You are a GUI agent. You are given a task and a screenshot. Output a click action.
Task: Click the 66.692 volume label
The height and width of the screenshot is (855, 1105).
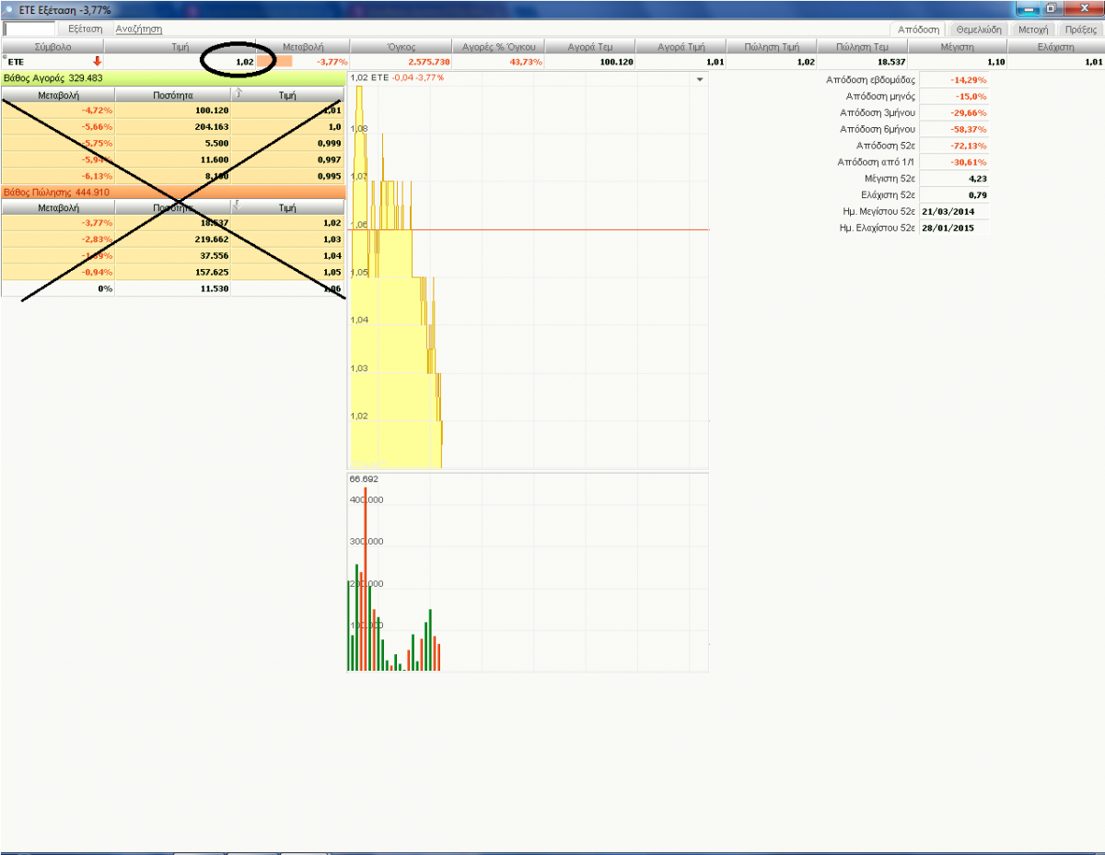(364, 479)
